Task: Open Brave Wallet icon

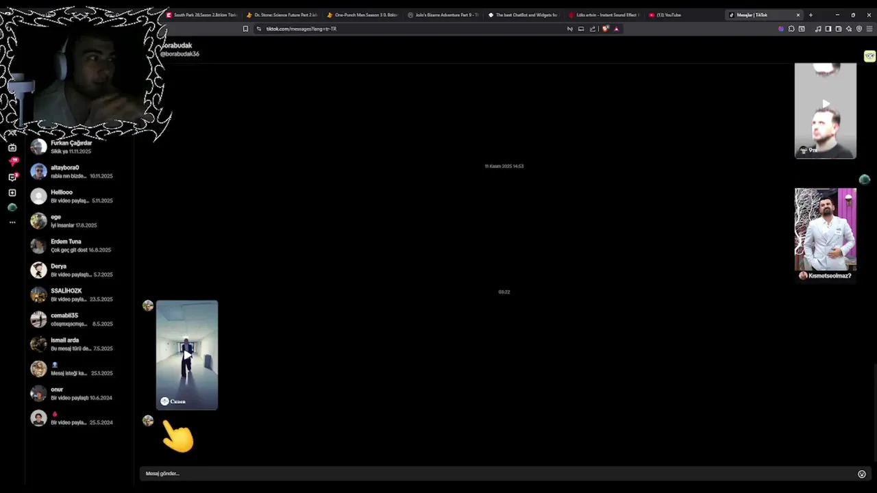Action: click(839, 29)
